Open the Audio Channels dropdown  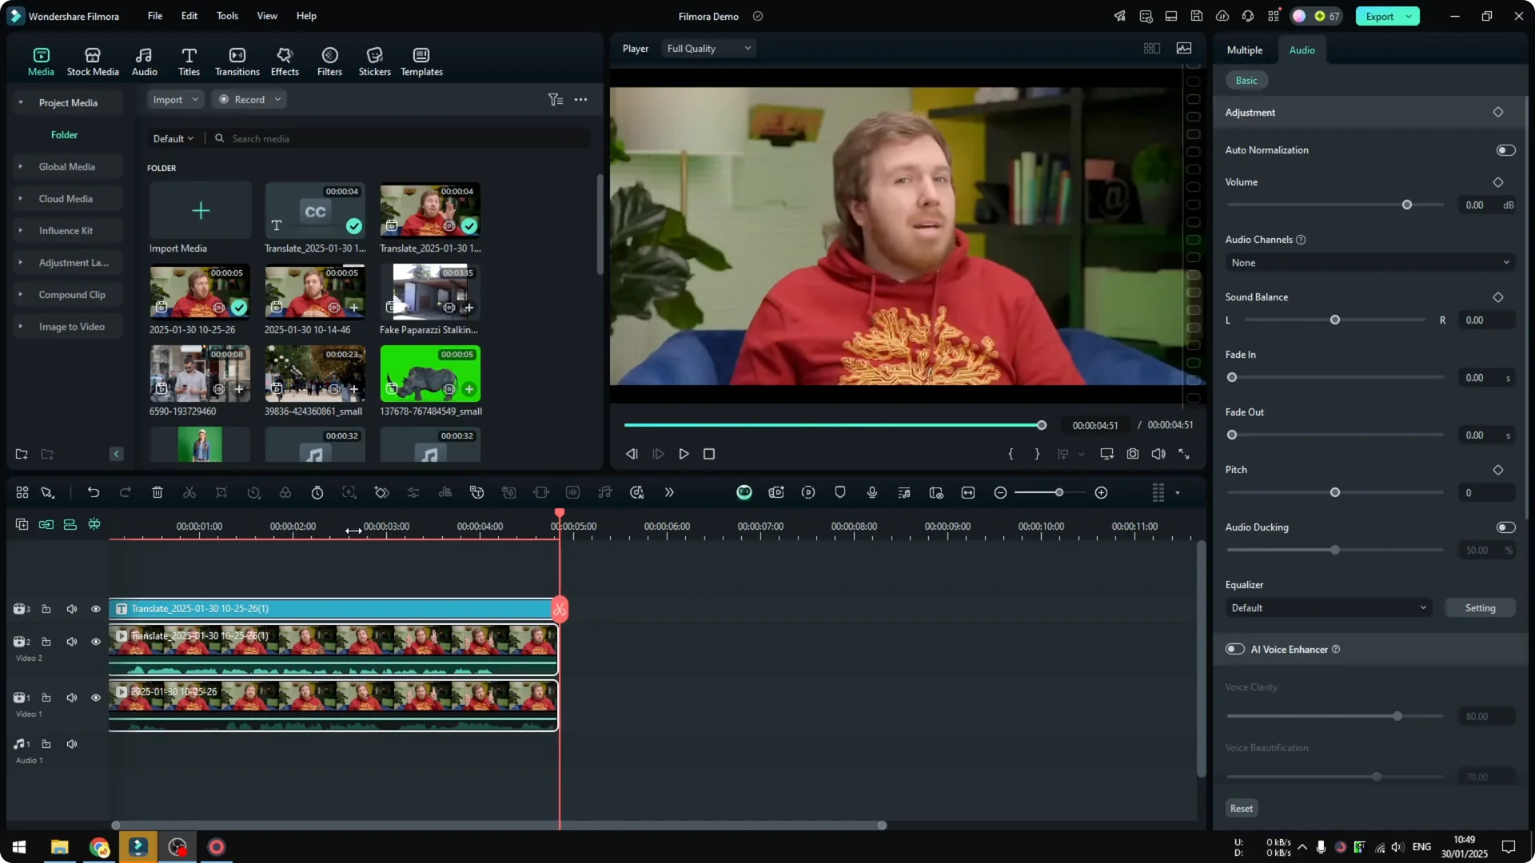[1369, 262]
